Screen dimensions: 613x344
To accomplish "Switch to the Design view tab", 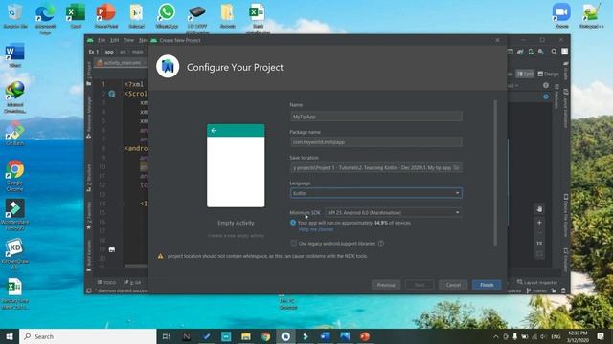I will (x=549, y=74).
